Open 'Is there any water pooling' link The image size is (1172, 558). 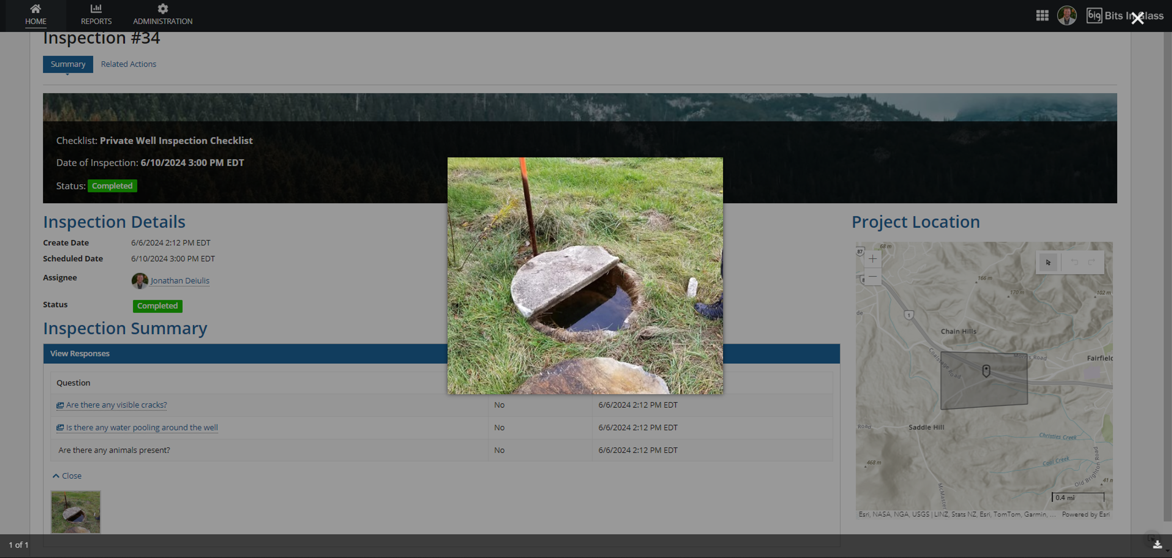pyautogui.click(x=142, y=427)
